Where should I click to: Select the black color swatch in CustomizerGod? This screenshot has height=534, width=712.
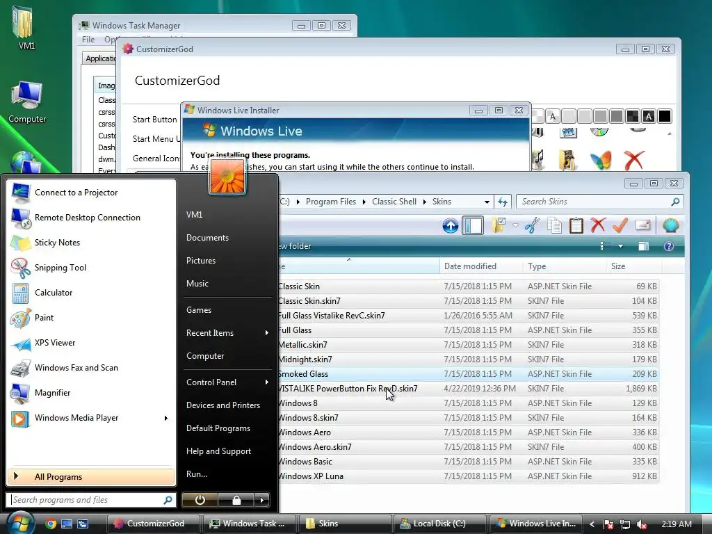[664, 117]
